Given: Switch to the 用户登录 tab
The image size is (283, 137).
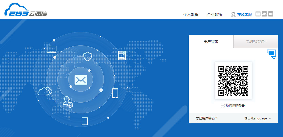Looking at the screenshot, I should [x=211, y=41].
